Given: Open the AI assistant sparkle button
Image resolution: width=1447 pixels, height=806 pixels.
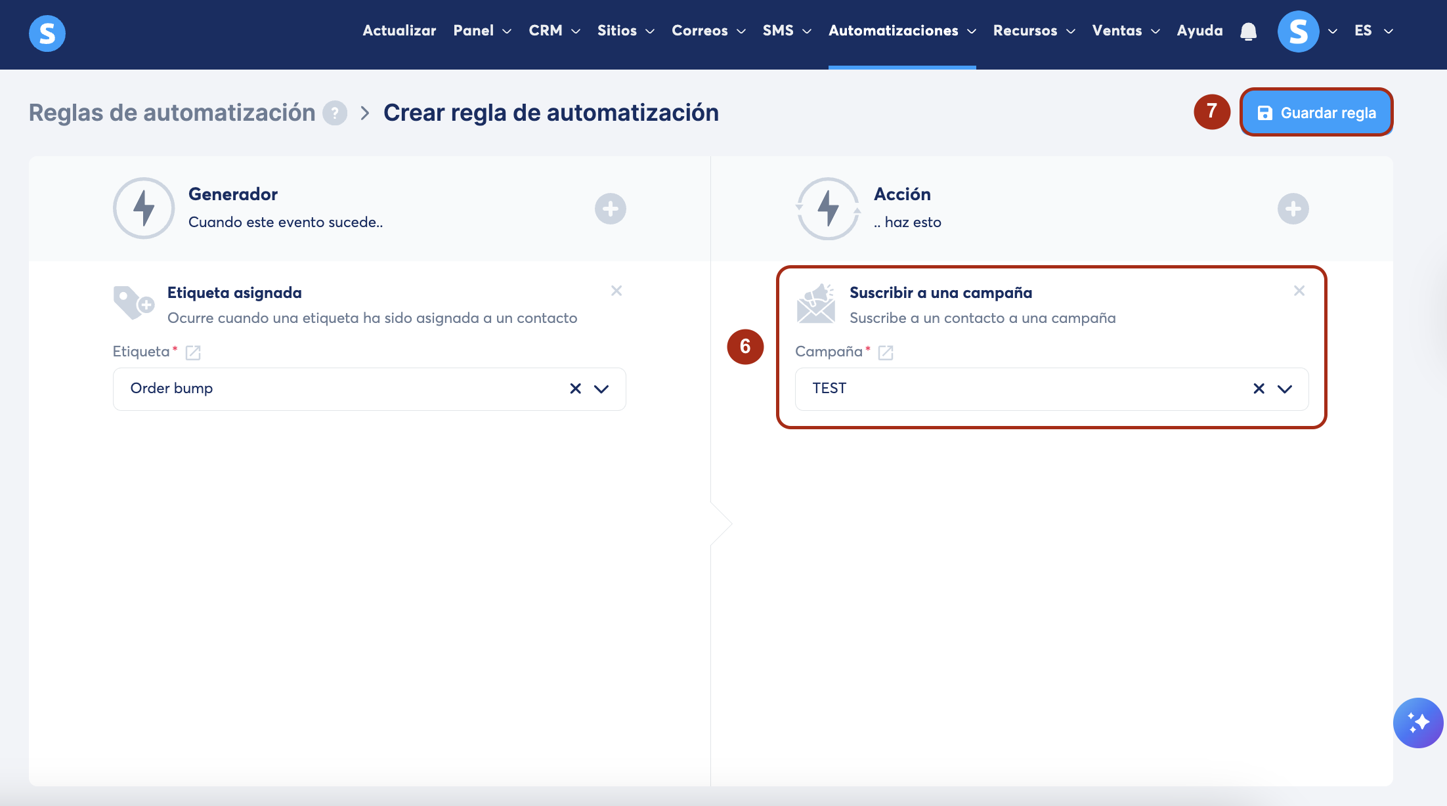Looking at the screenshot, I should 1417,723.
